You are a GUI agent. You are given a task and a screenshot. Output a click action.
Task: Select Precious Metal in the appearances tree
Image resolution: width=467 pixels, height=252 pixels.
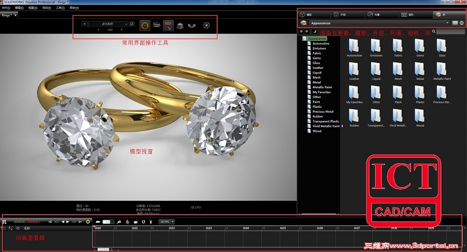tap(323, 112)
